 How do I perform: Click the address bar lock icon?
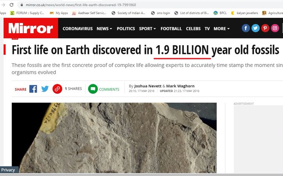(x=22, y=5)
